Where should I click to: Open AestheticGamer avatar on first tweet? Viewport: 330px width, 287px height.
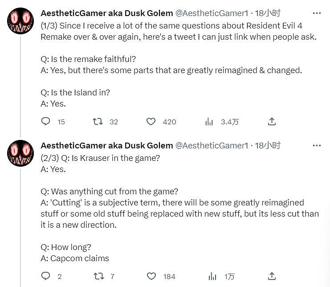[20, 20]
